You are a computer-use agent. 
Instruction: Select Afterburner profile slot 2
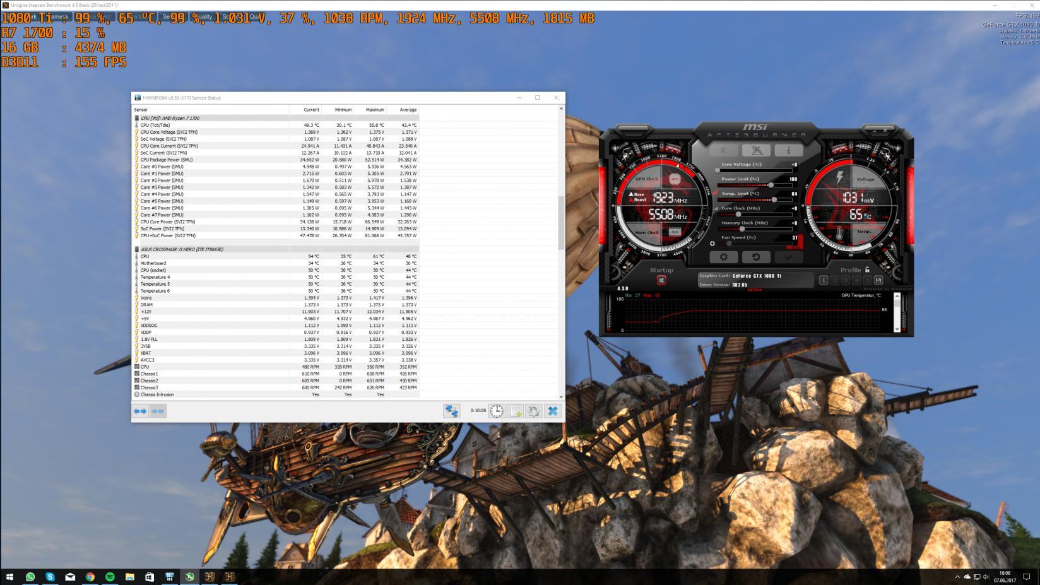(x=834, y=280)
